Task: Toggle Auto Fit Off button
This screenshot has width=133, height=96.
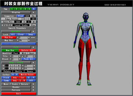Action: (x=18, y=22)
